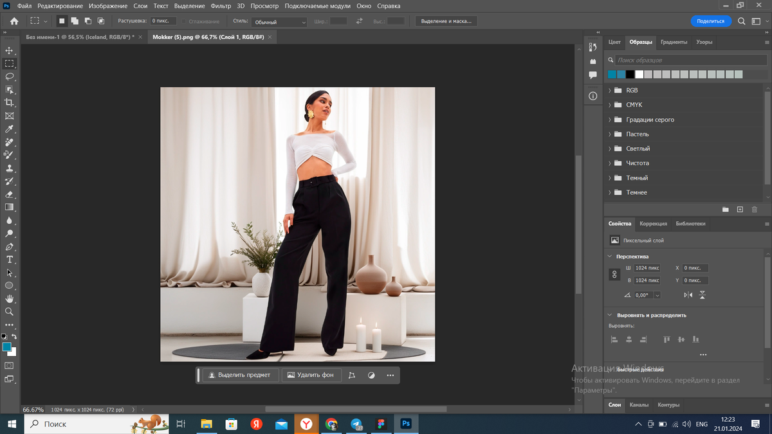Screen dimensions: 772x434
Task: Click the foreground color swatch
Action: click(x=6, y=347)
